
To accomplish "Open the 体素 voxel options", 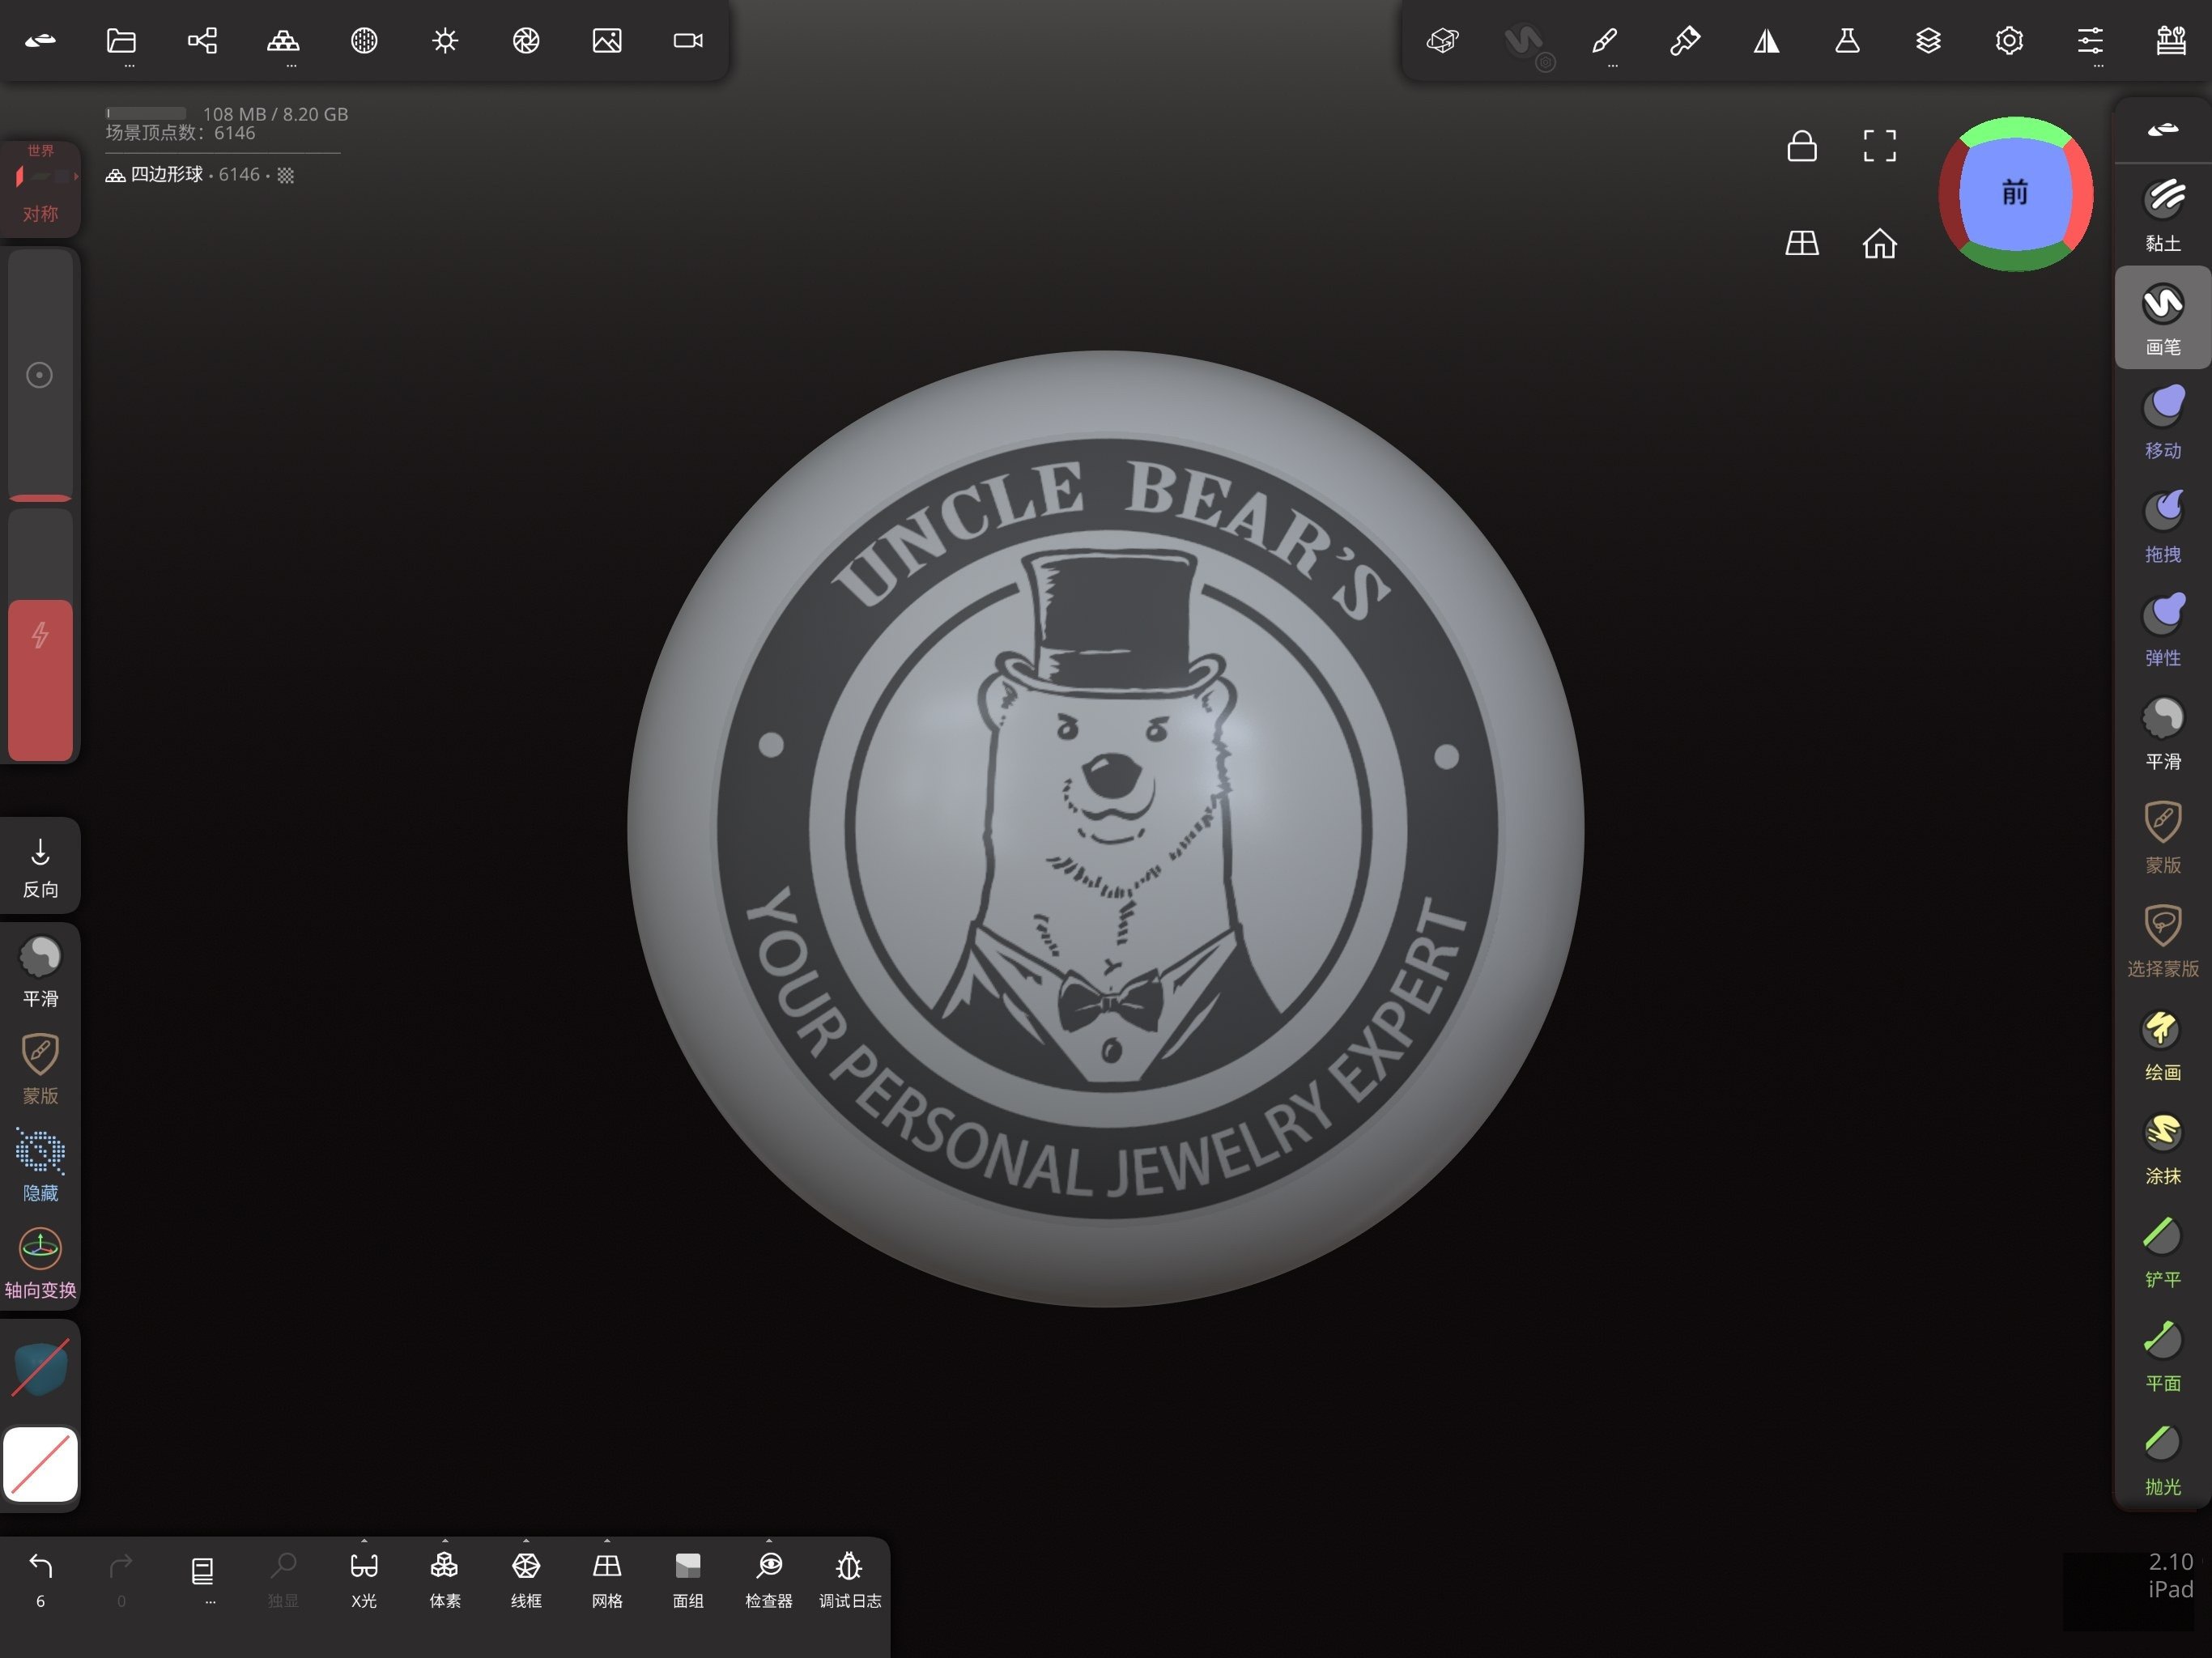I will tap(445, 1579).
